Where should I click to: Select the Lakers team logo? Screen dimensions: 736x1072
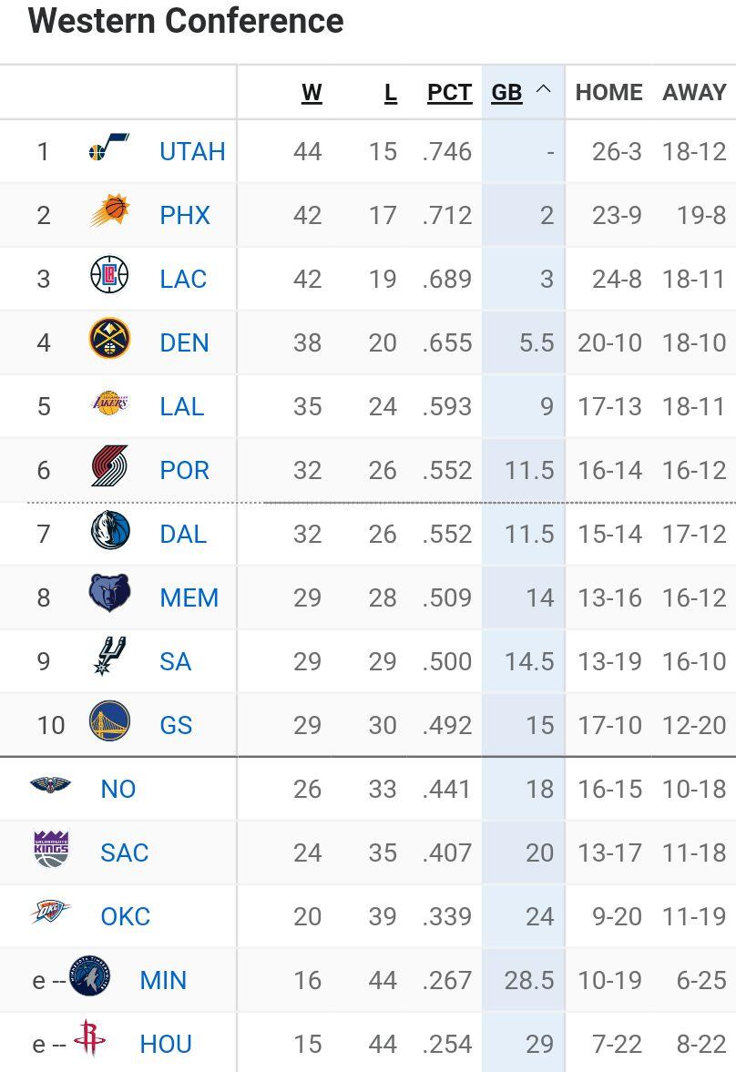(x=109, y=403)
